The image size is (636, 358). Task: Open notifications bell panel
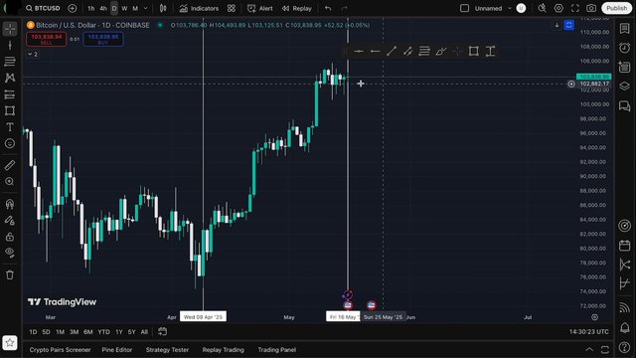click(625, 327)
